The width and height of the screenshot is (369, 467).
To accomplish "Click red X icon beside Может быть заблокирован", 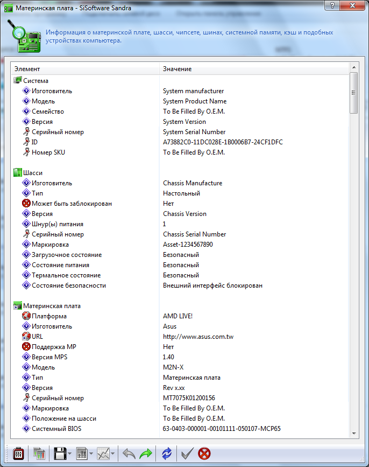I will pos(26,203).
